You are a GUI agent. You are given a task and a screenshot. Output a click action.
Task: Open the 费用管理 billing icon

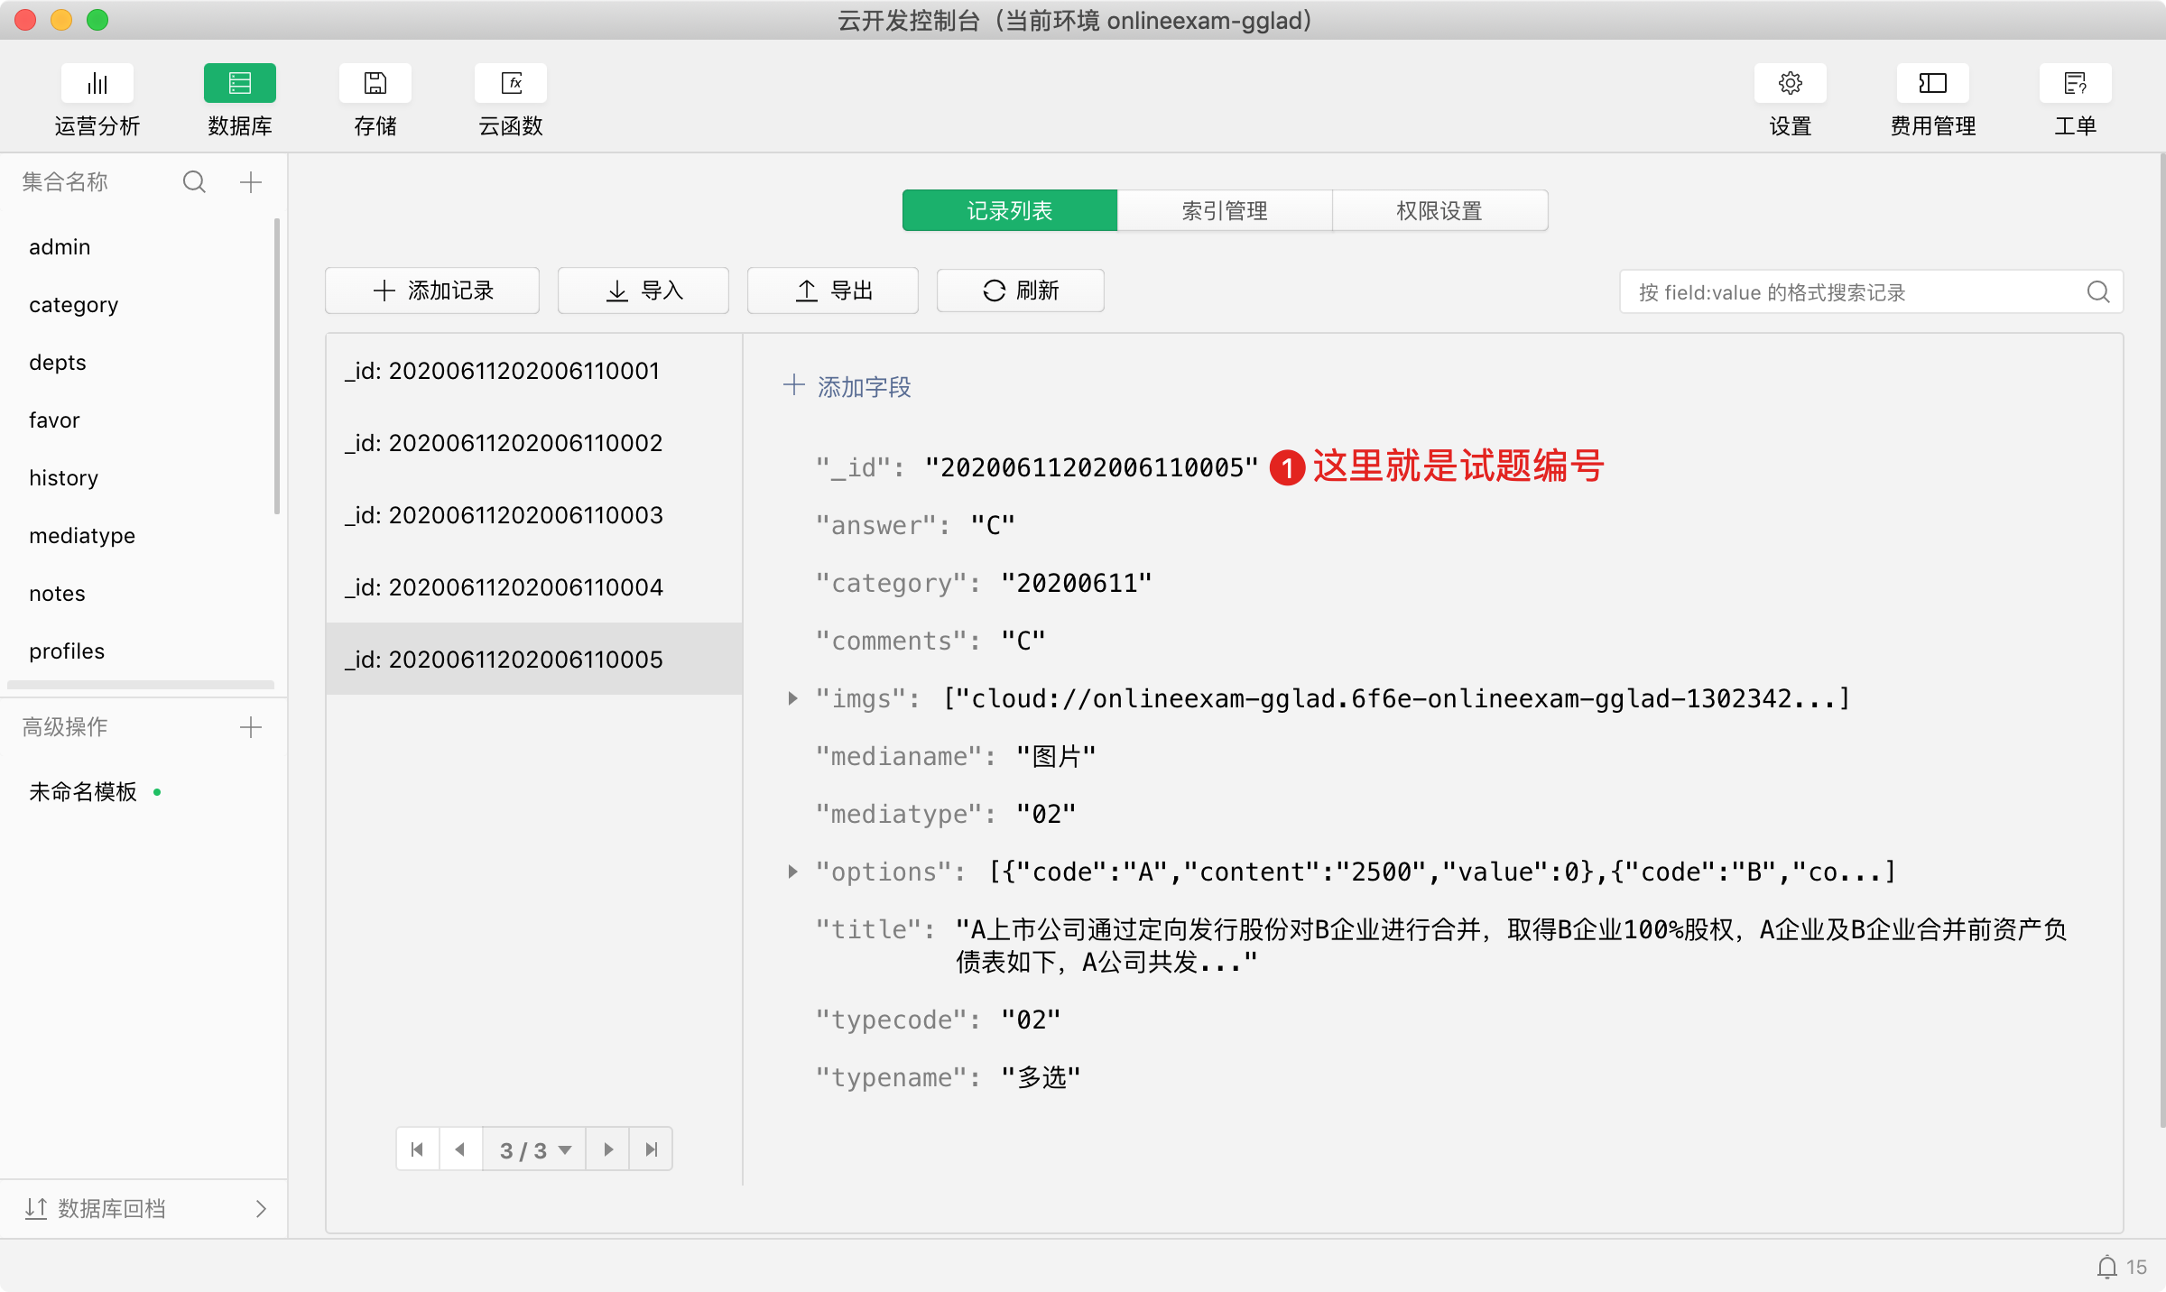(1932, 84)
